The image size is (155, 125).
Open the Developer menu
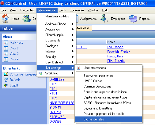[x=77, y=10]
